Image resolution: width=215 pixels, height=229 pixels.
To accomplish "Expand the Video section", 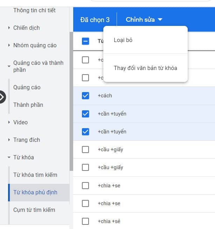I will click(x=20, y=122).
